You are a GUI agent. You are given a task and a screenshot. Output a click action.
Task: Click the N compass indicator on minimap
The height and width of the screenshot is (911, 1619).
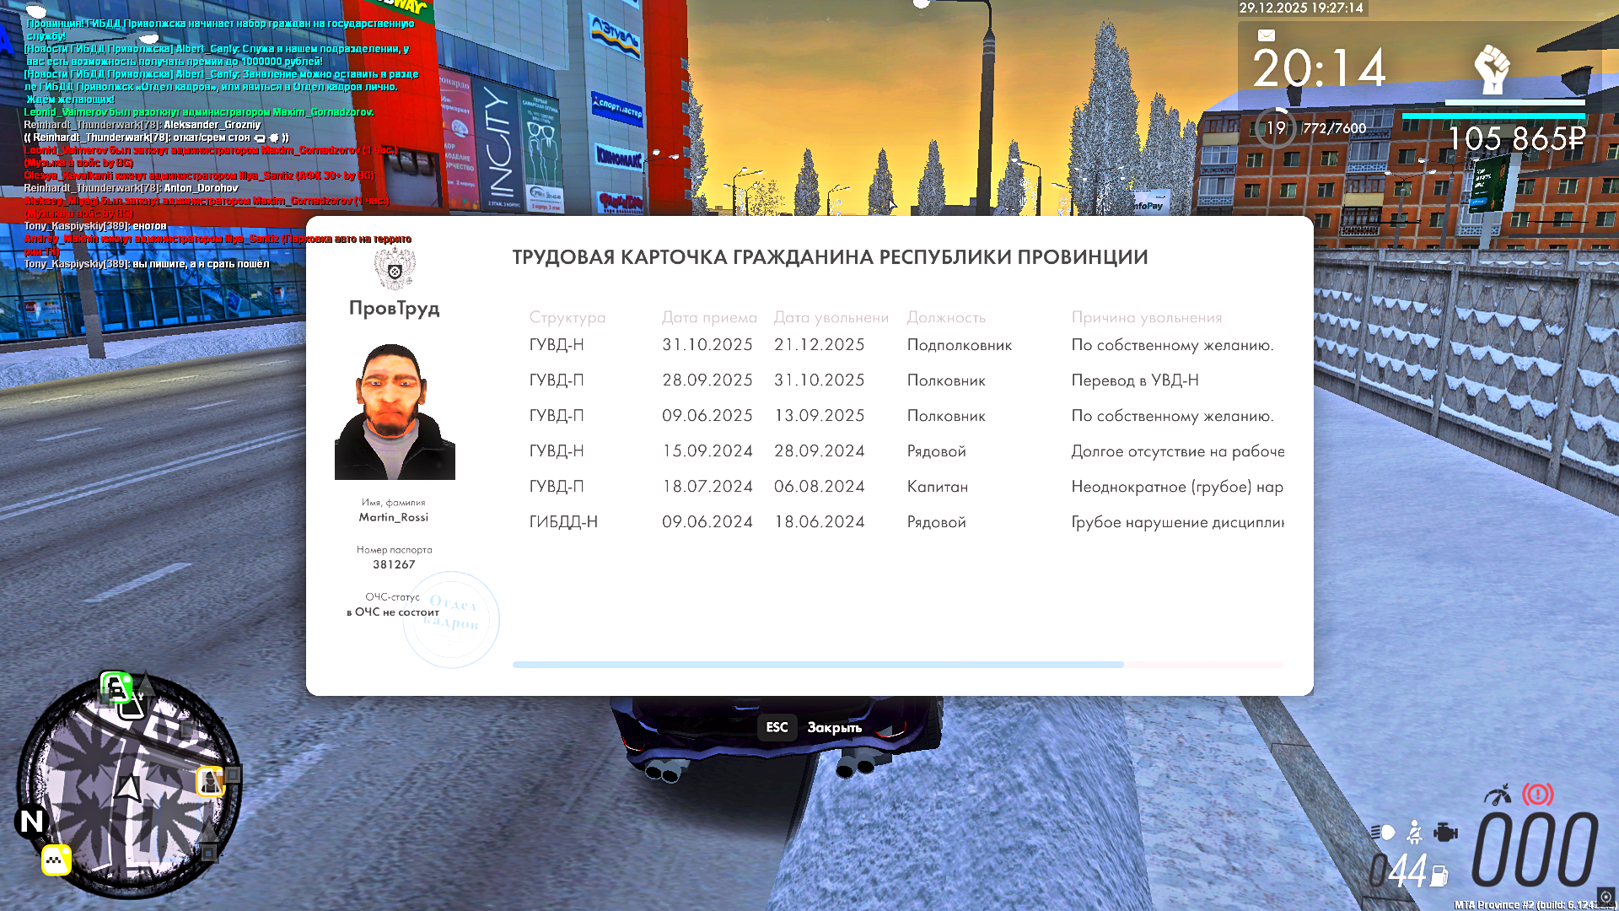(x=32, y=821)
